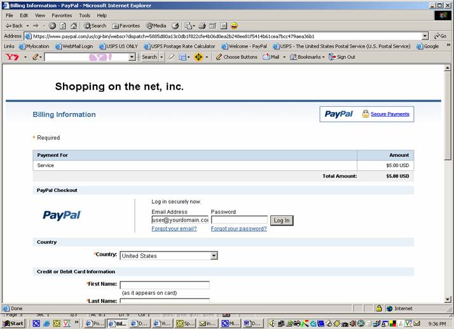Open the Favorites menu
This screenshot has height=329, width=454.
62,15
